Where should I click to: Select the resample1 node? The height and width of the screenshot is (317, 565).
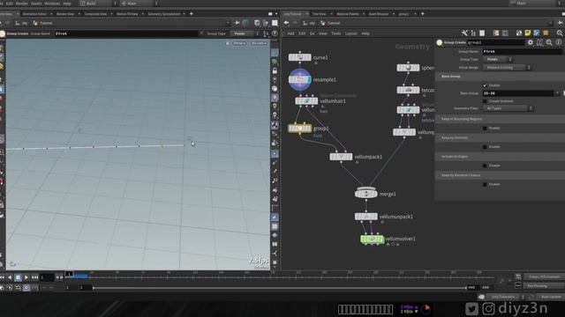(300, 79)
